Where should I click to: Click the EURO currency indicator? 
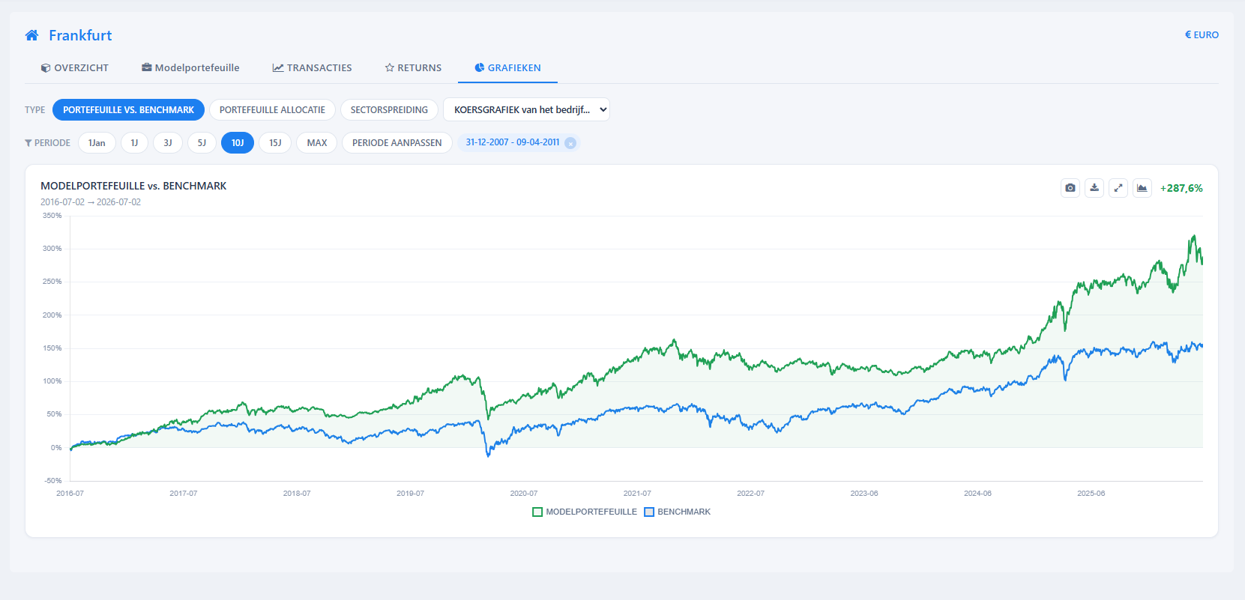pyautogui.click(x=1202, y=35)
